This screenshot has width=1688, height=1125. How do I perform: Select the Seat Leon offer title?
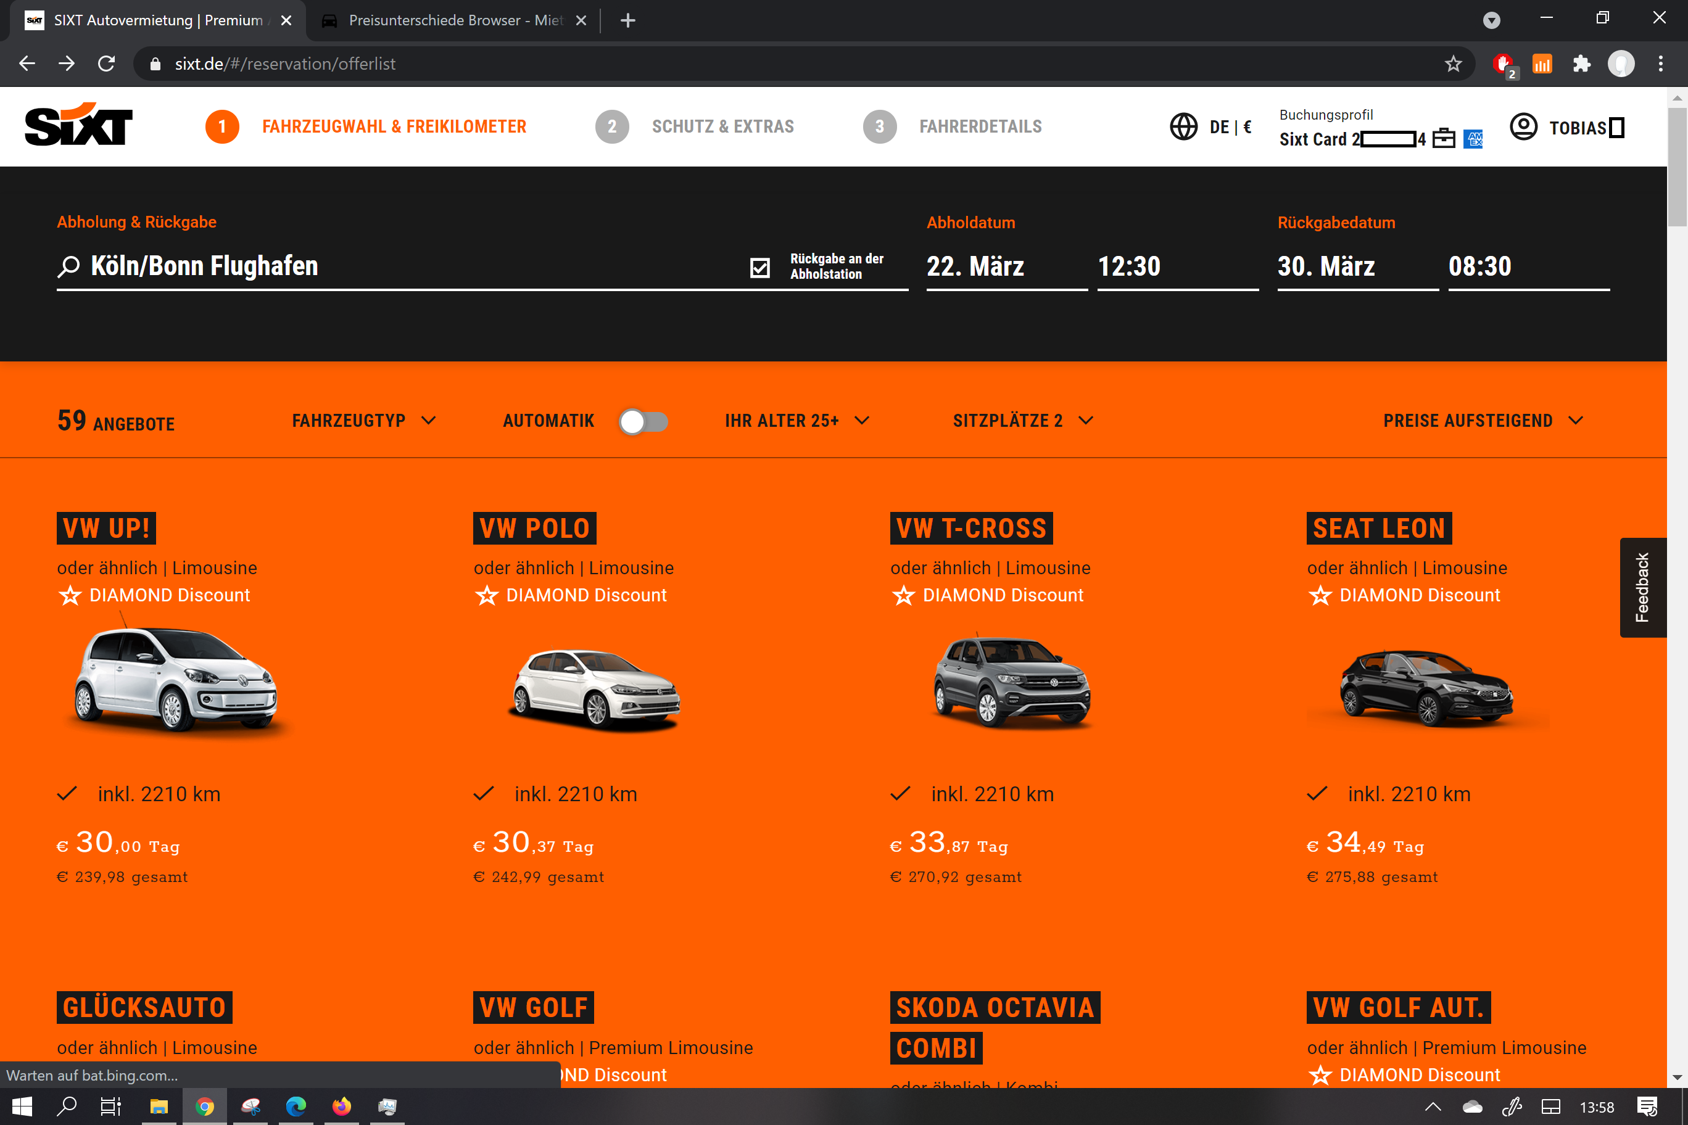(x=1379, y=528)
